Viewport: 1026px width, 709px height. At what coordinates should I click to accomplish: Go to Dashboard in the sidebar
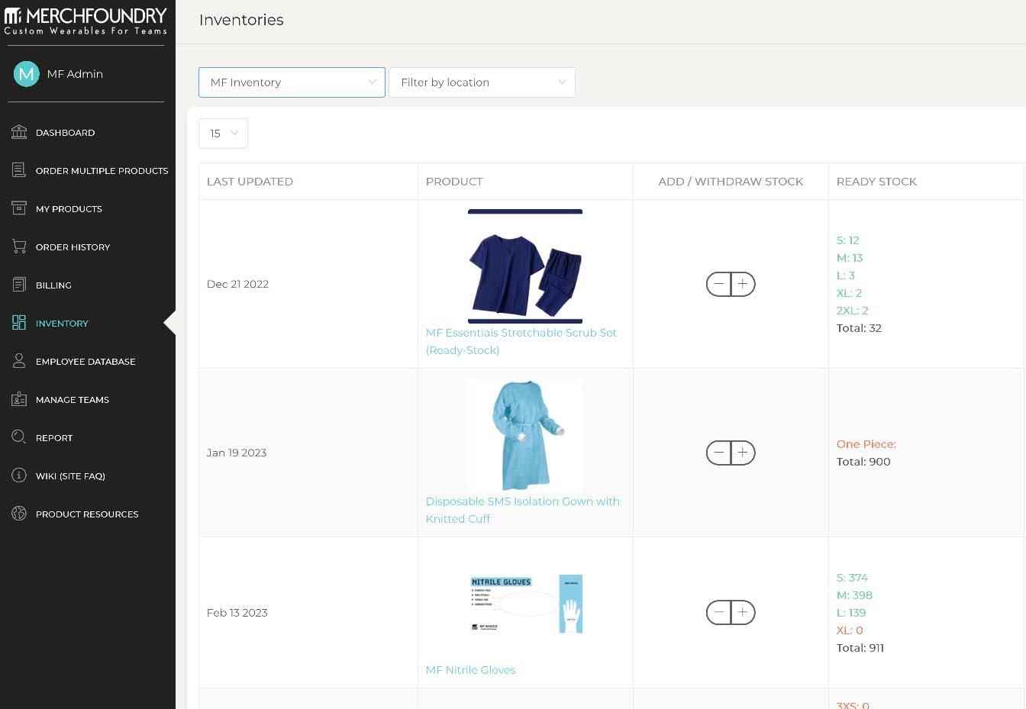(x=65, y=133)
